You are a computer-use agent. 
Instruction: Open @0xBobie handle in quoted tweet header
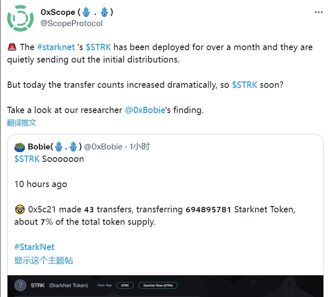[x=103, y=146]
